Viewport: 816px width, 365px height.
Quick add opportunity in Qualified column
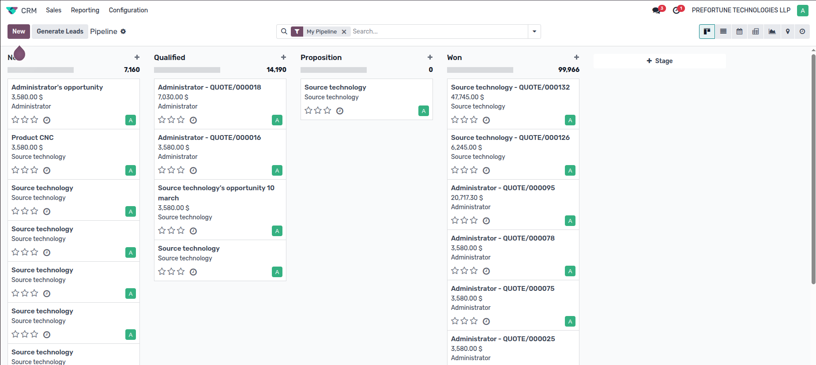284,57
